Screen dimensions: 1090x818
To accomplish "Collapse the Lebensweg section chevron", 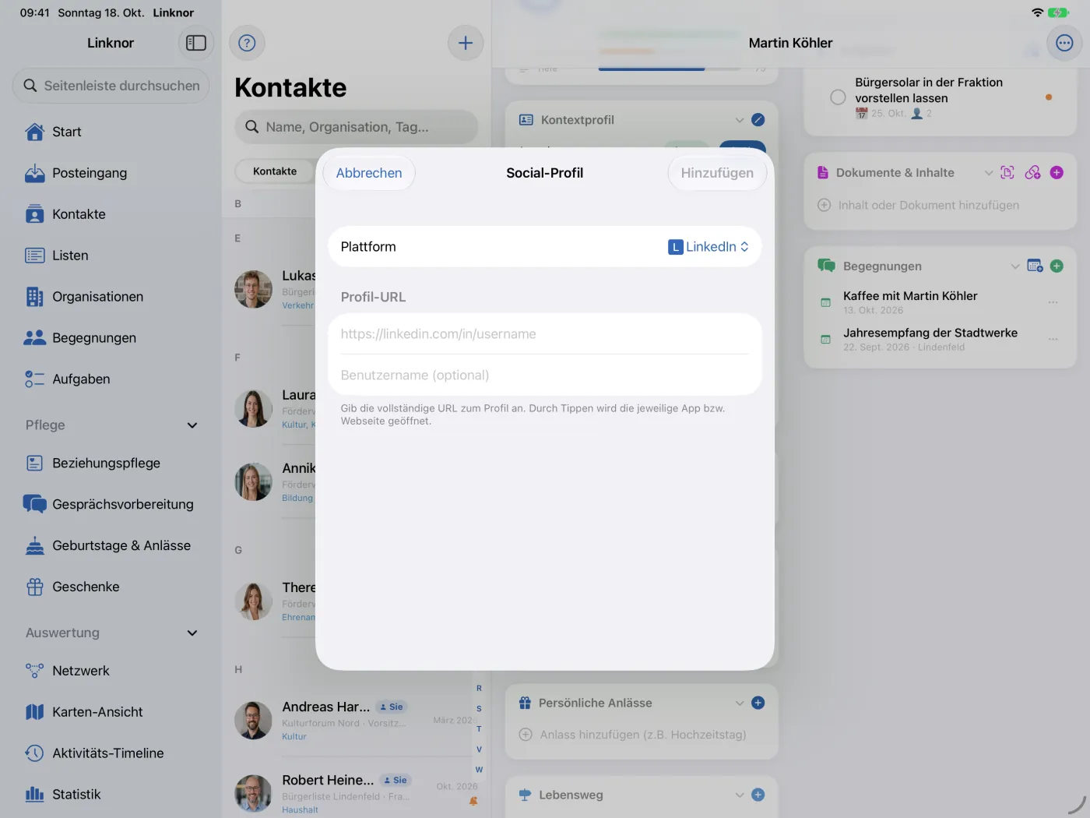I will pos(740,795).
